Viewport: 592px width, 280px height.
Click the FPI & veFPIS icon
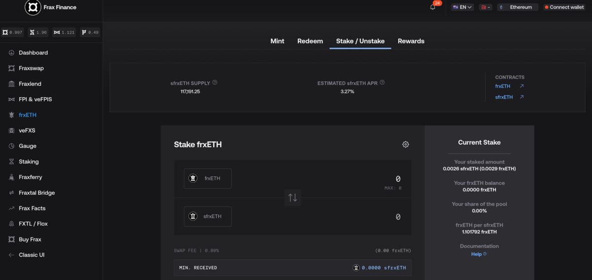11,99
